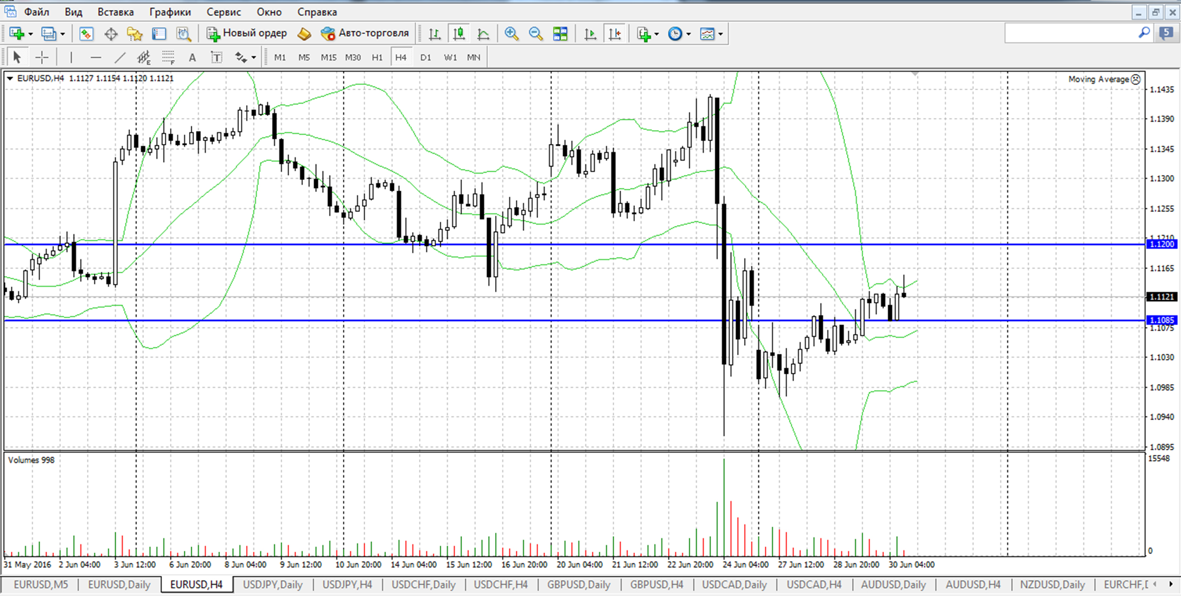This screenshot has width=1181, height=596.
Task: Switch timeframe to M15
Action: tap(328, 58)
